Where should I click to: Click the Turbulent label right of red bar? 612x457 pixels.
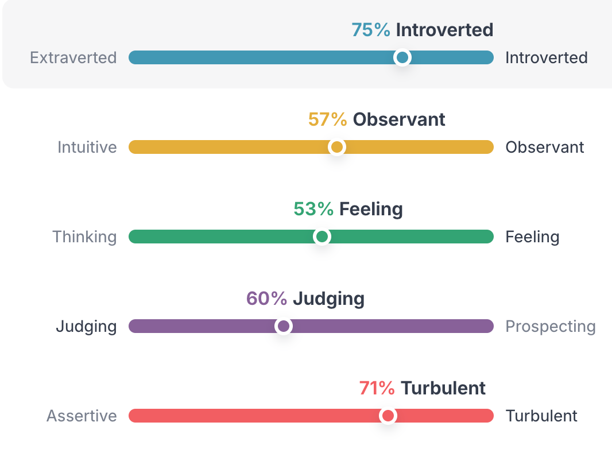541,416
